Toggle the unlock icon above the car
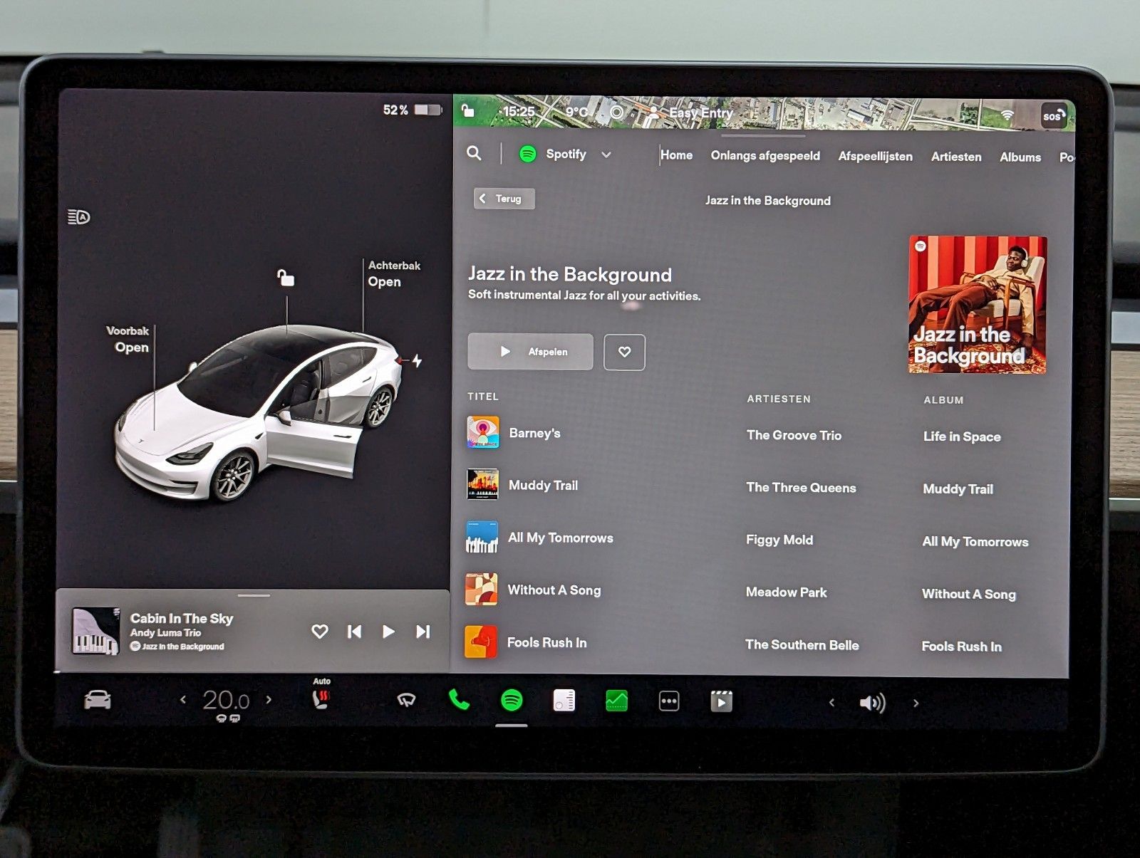Image resolution: width=1140 pixels, height=858 pixels. tap(286, 278)
